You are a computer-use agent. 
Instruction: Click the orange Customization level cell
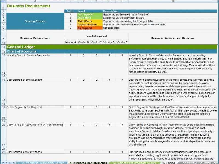tap(90, 25)
